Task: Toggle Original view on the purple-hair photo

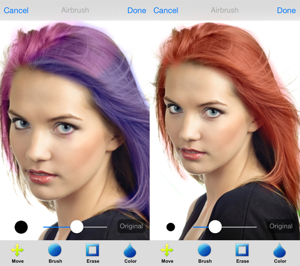Action: [131, 227]
